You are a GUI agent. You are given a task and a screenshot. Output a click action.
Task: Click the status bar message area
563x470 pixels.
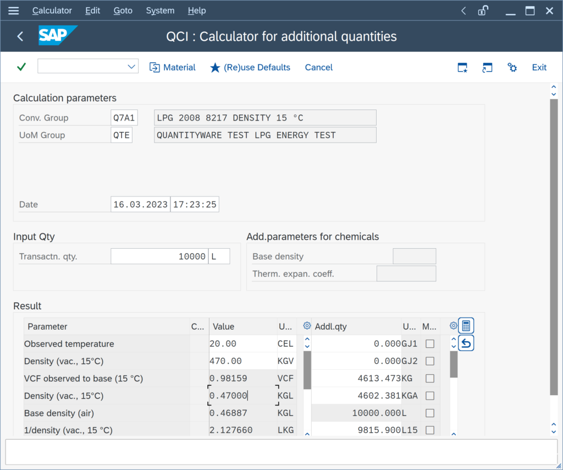(281, 452)
